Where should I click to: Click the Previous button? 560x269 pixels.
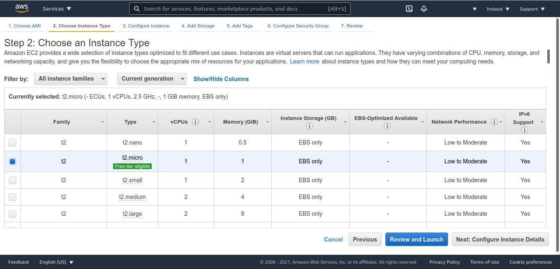pos(365,240)
